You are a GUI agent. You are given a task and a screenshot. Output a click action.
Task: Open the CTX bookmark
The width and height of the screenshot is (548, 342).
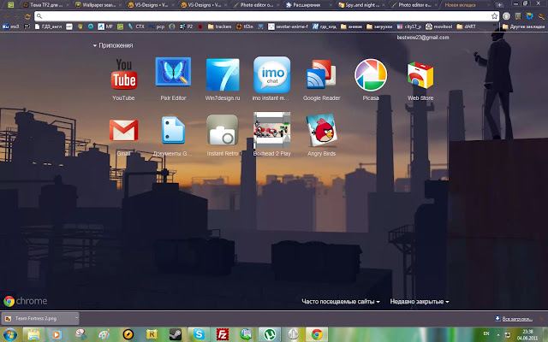click(x=136, y=27)
